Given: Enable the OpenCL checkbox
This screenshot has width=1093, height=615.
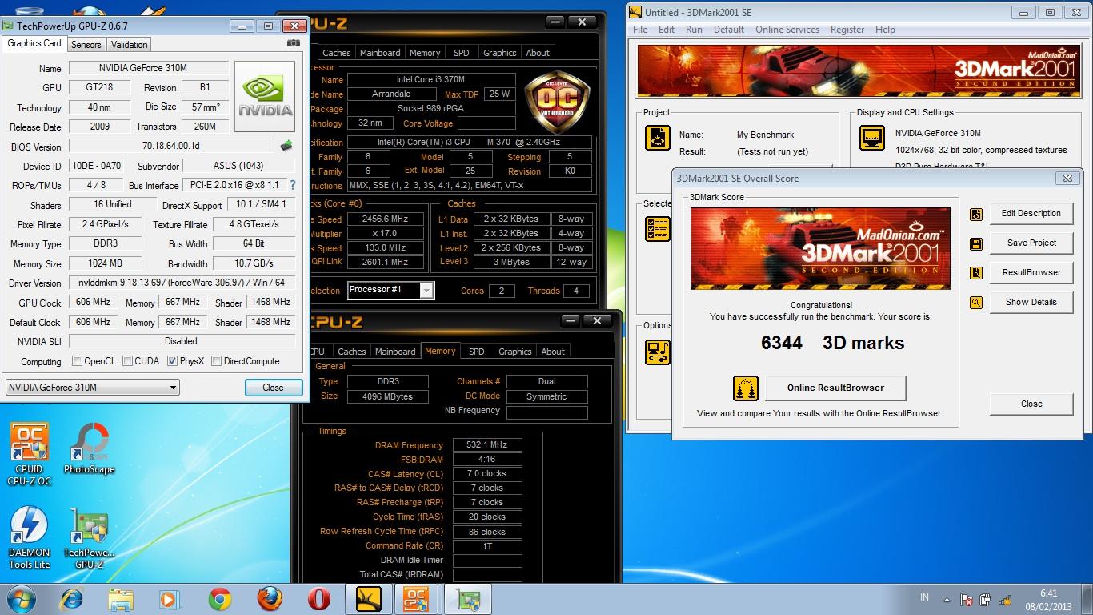Looking at the screenshot, I should point(78,361).
